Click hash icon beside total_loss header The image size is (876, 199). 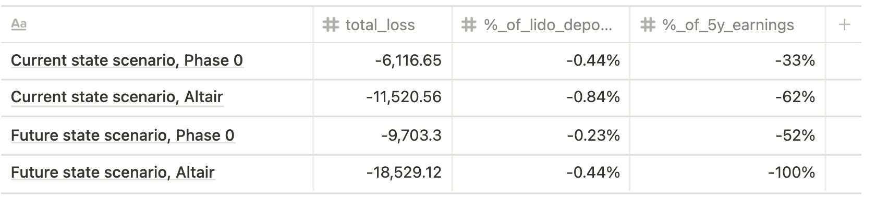click(x=331, y=24)
